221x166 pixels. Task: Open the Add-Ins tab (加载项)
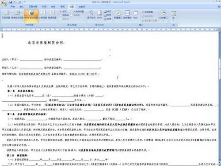click(x=82, y=7)
